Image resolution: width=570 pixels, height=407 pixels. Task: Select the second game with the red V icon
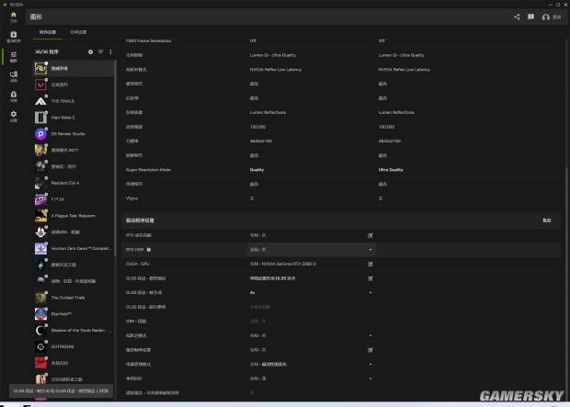tap(74, 85)
